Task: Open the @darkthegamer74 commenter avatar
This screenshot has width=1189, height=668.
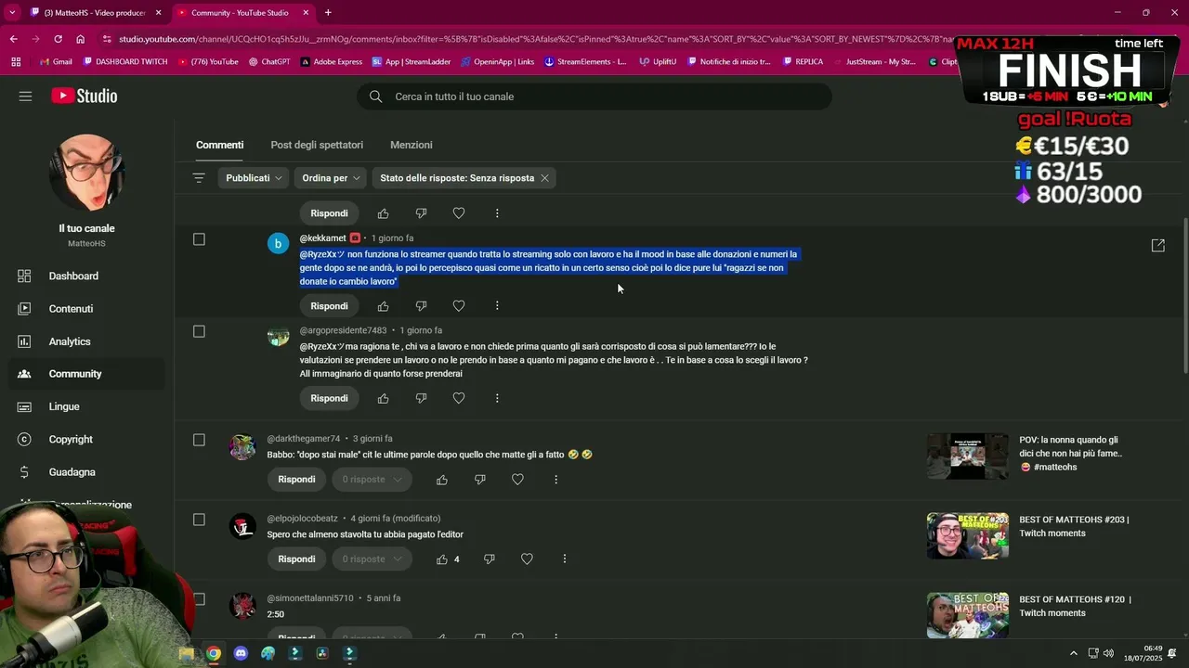Action: [x=242, y=447]
